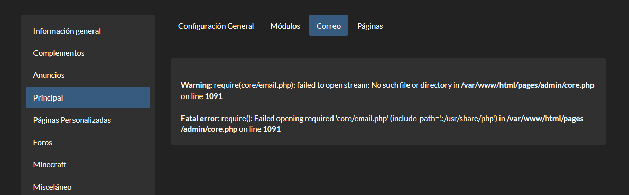629x195 pixels.
Task: Click the active Correo tab
Action: click(x=328, y=26)
